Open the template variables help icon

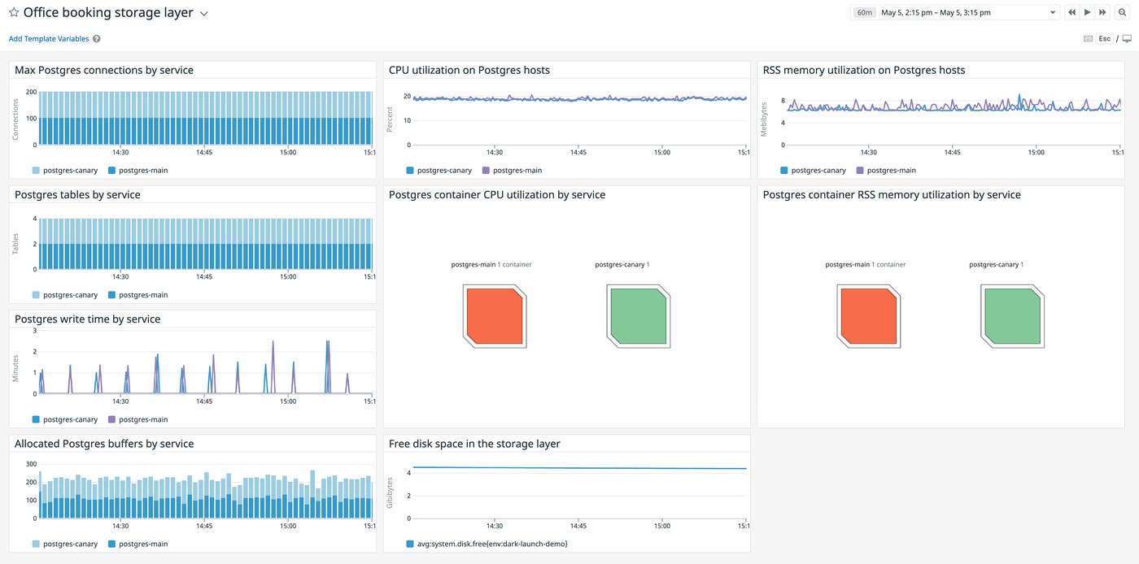click(97, 39)
